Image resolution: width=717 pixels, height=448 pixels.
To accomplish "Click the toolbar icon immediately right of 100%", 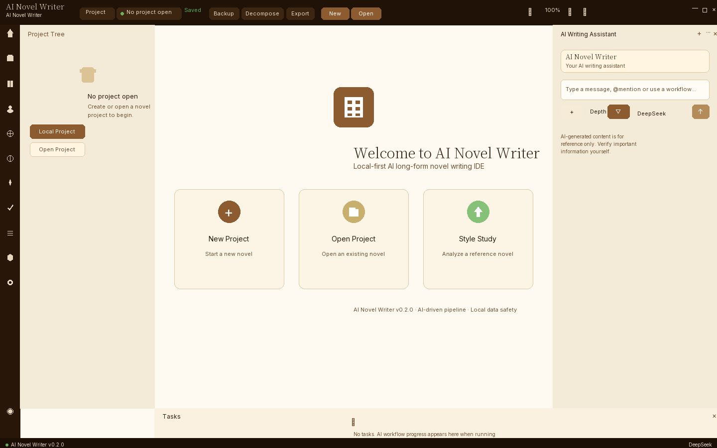I will [x=570, y=12].
